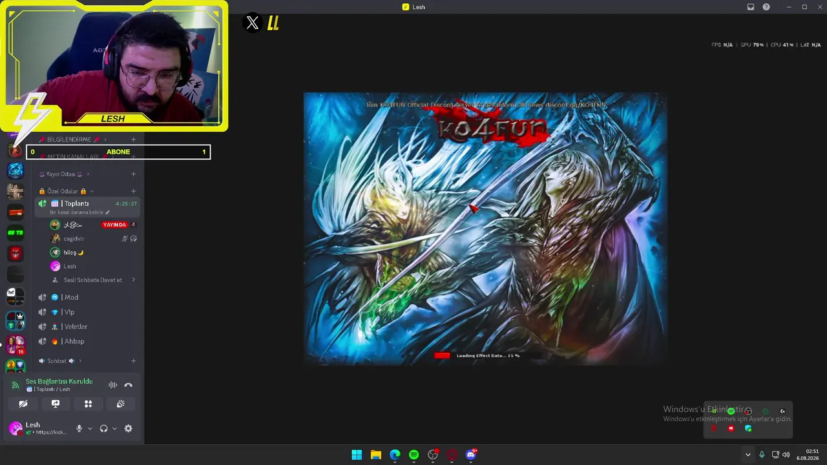Turn on camera in the voice panel

(23, 404)
